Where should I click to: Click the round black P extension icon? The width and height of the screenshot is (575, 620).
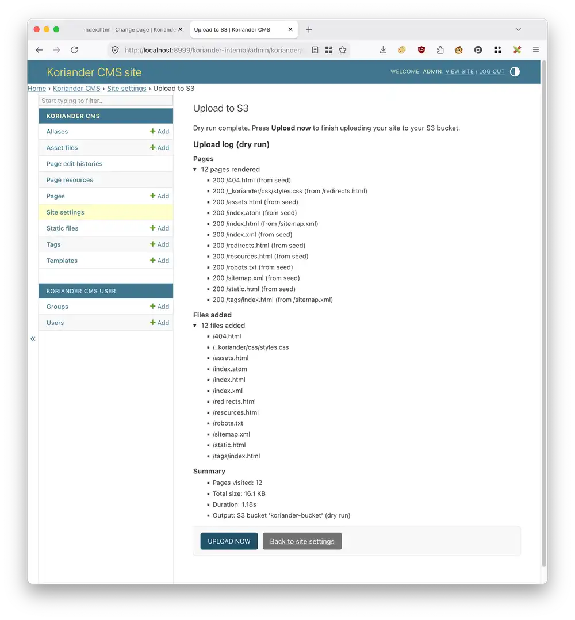point(478,50)
